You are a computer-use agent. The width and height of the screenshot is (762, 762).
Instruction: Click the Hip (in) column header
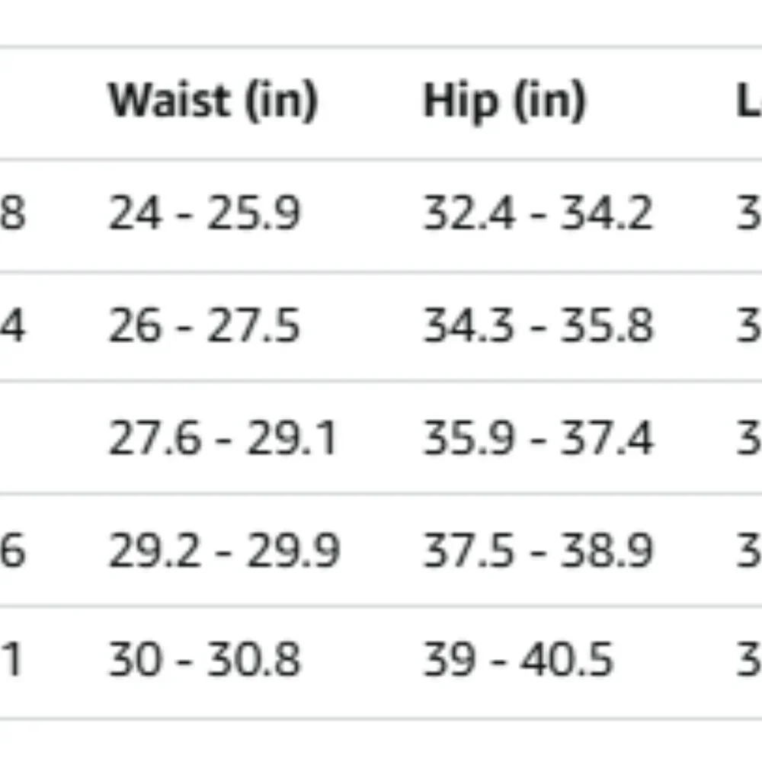tap(504, 102)
